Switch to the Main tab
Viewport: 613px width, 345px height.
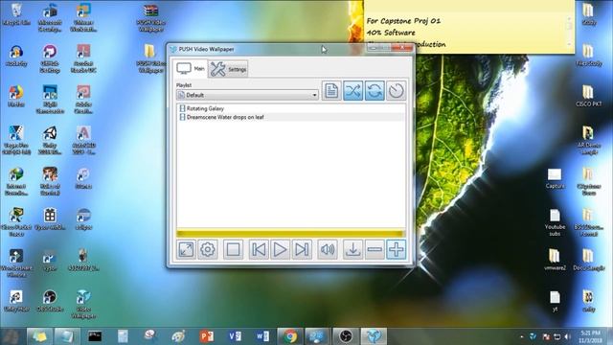[x=192, y=68]
